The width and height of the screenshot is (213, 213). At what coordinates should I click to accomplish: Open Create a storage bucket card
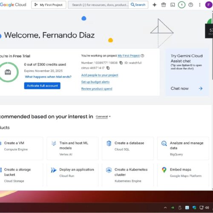[x=21, y=175]
